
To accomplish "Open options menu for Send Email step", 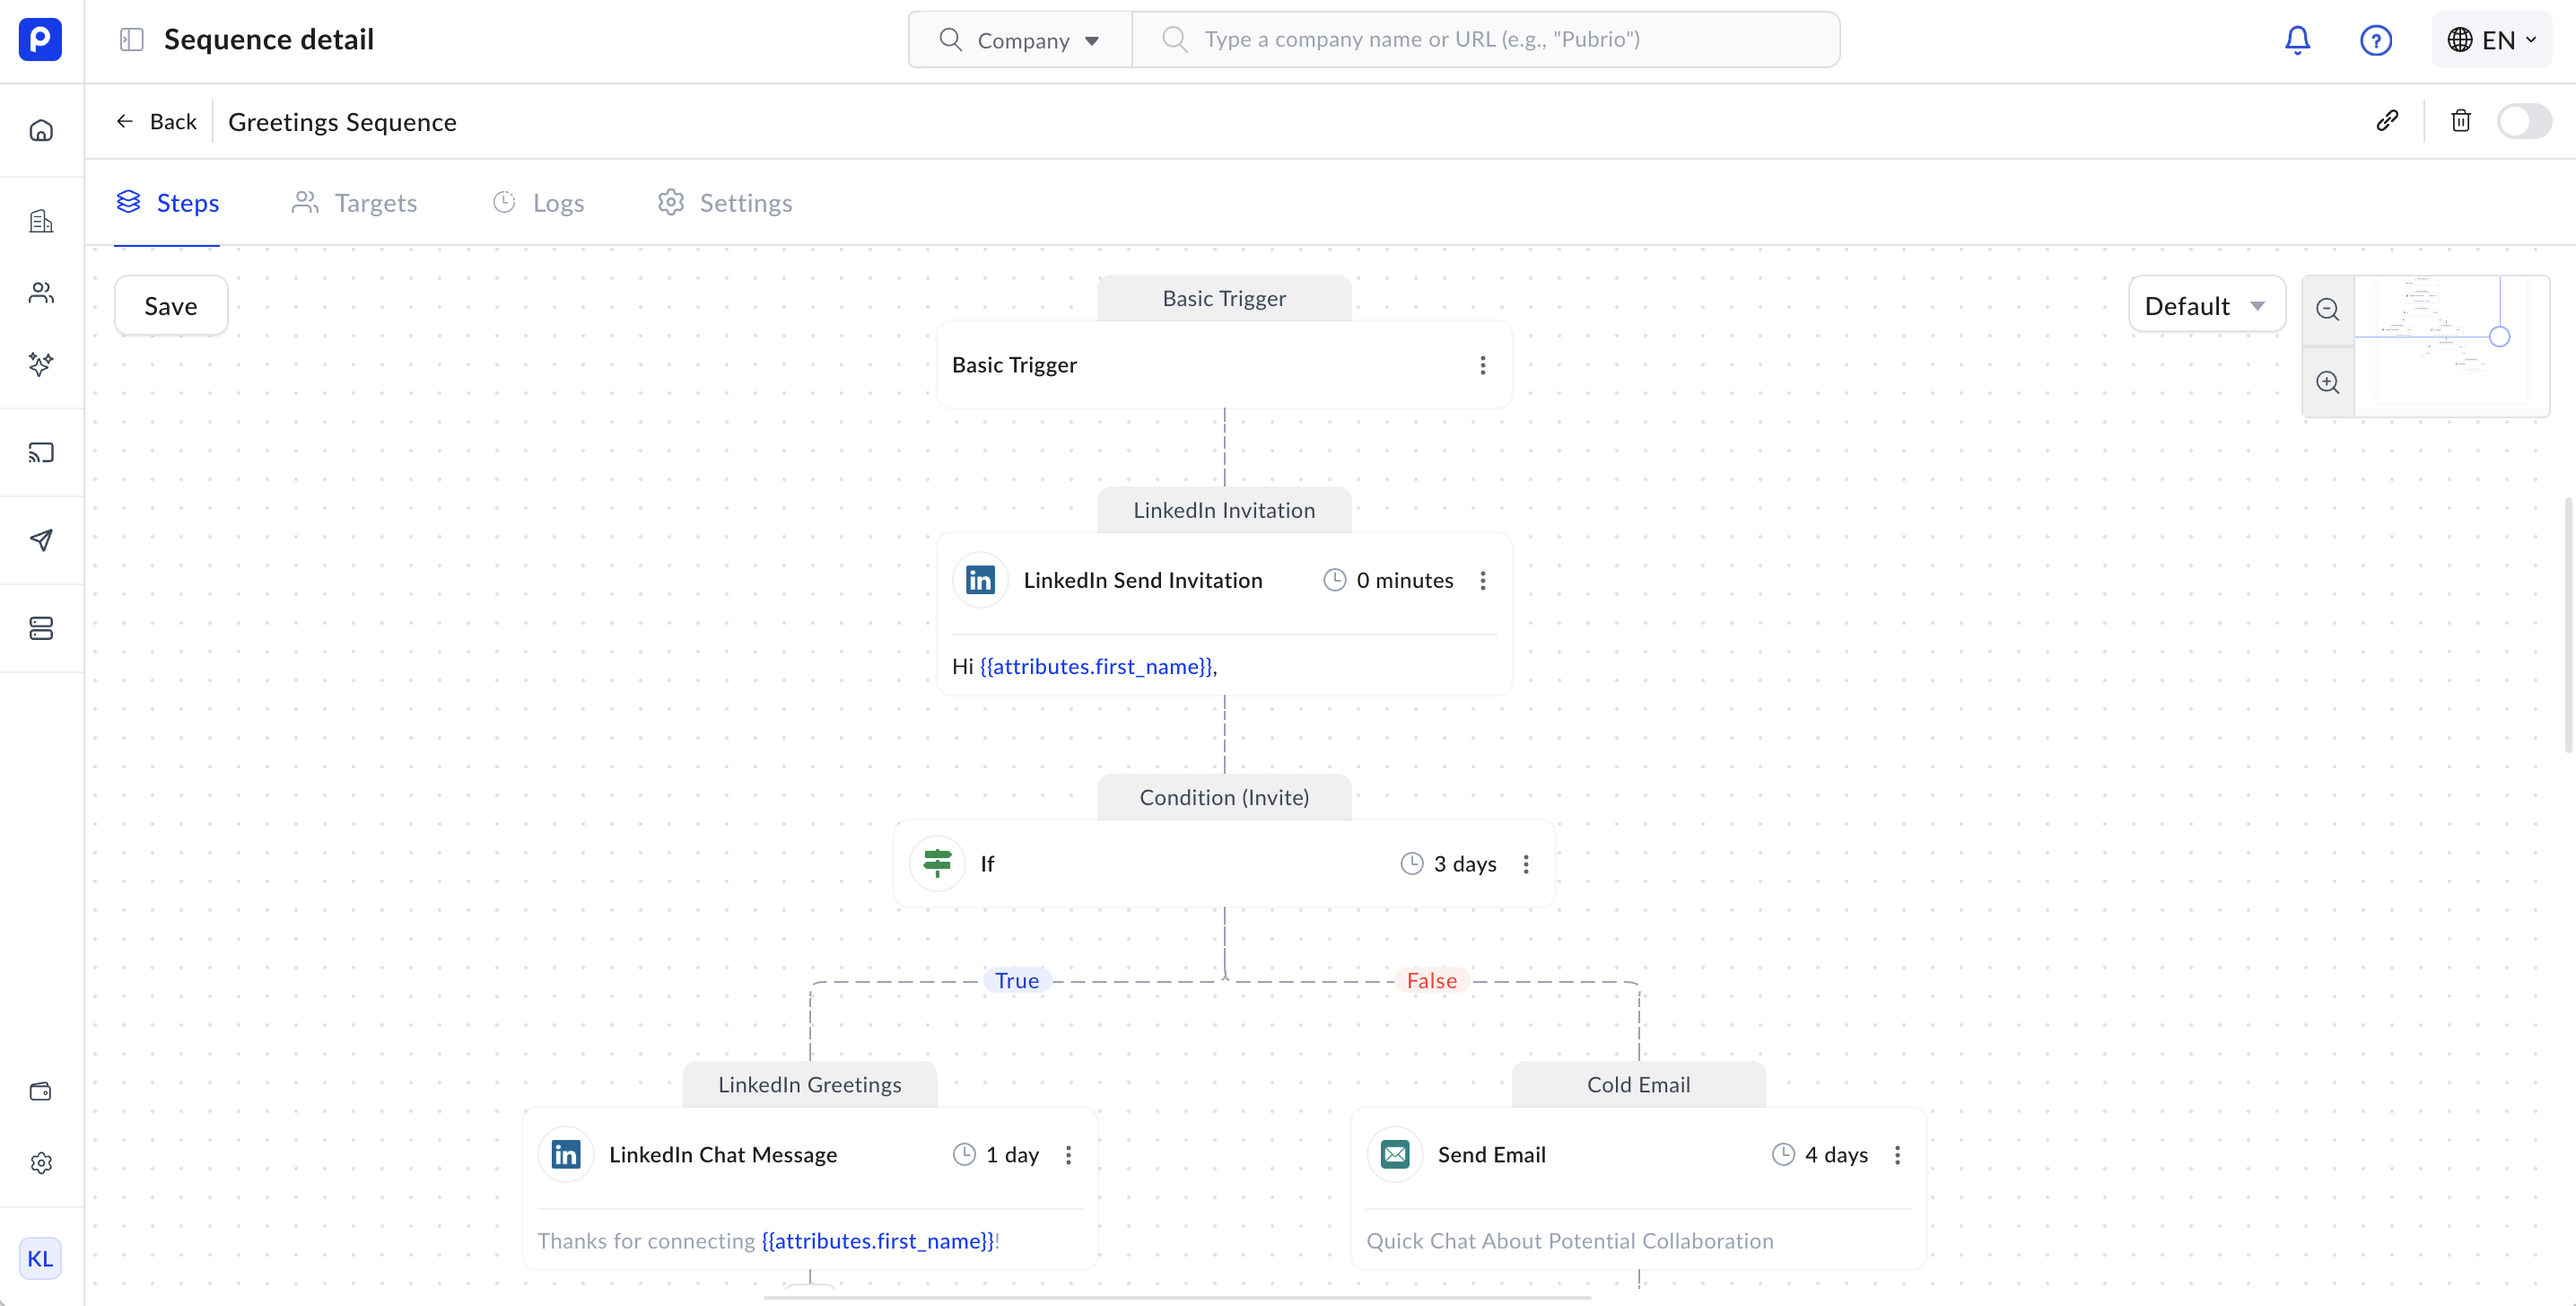I will [1897, 1155].
